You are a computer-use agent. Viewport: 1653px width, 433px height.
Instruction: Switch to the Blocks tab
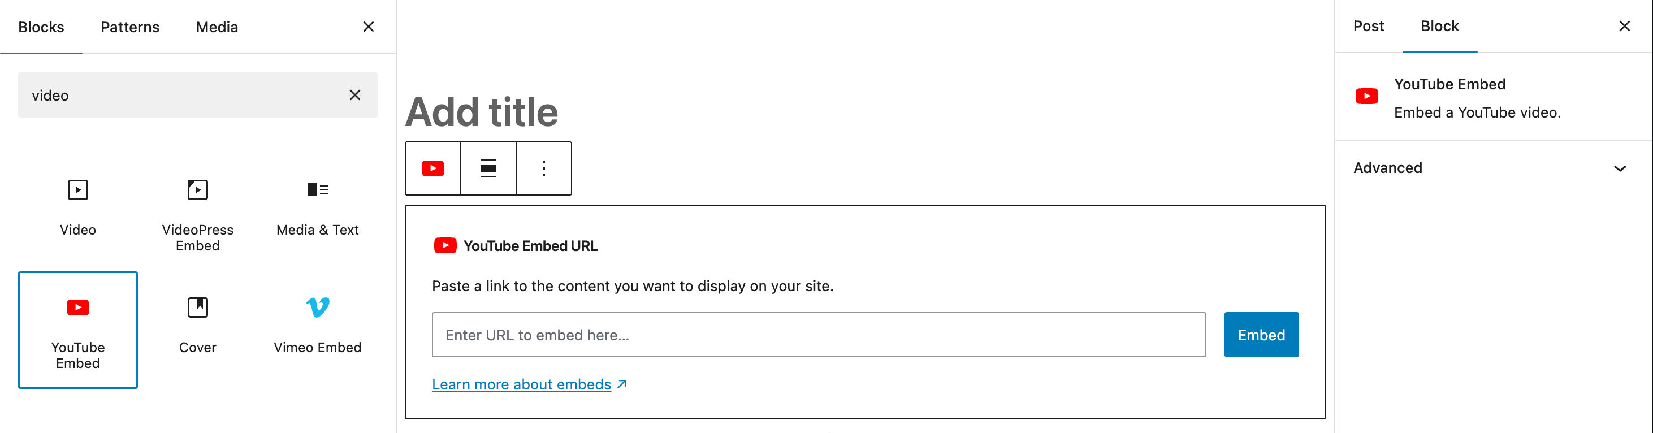pos(41,27)
